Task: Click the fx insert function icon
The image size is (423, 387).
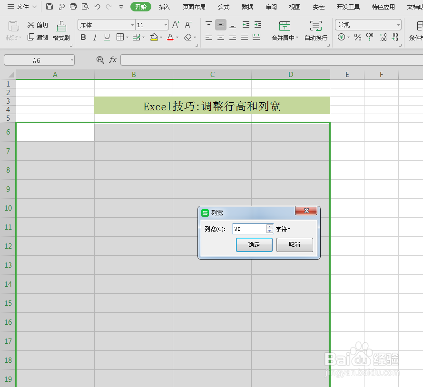Action: point(113,60)
